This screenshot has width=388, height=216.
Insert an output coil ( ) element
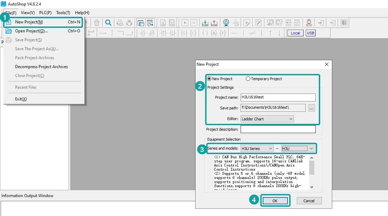[205, 33]
